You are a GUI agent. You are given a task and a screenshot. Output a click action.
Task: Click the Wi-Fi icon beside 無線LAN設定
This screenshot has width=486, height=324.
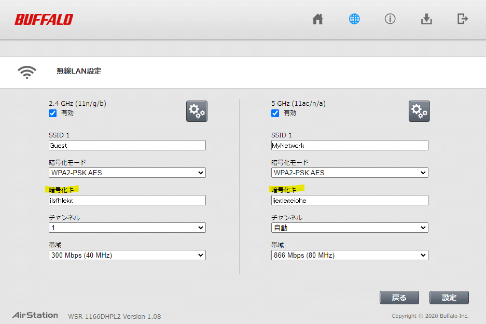(27, 72)
